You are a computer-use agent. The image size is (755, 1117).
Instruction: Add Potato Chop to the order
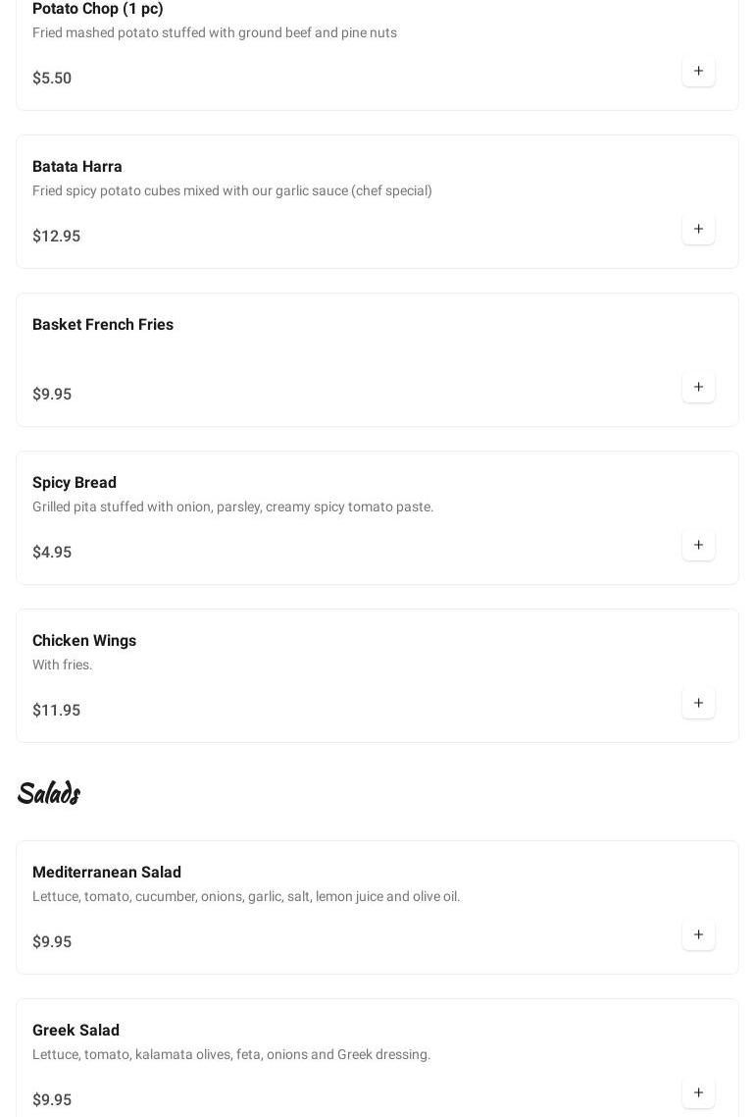pos(698,72)
